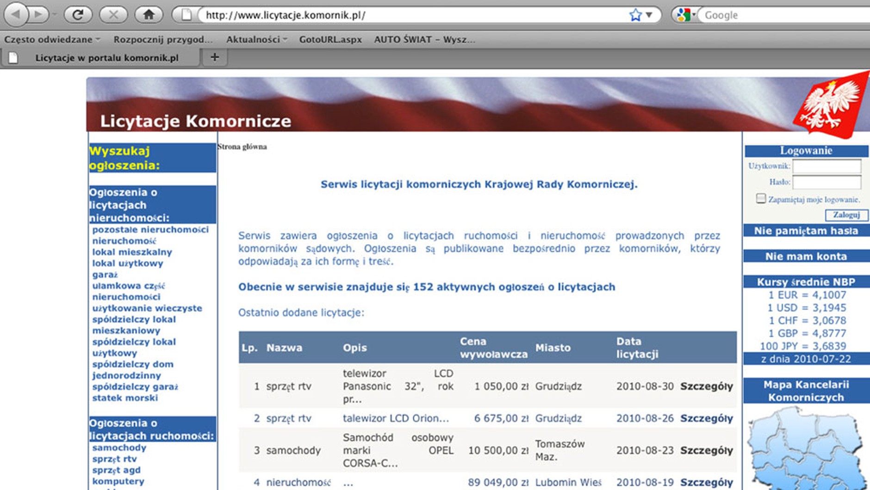870x490 pixels.
Task: Click the Zaloguj login button
Action: [846, 215]
